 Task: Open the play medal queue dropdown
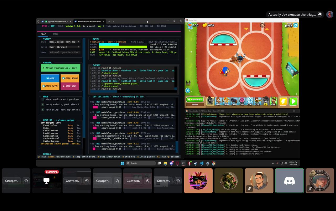click(64, 42)
